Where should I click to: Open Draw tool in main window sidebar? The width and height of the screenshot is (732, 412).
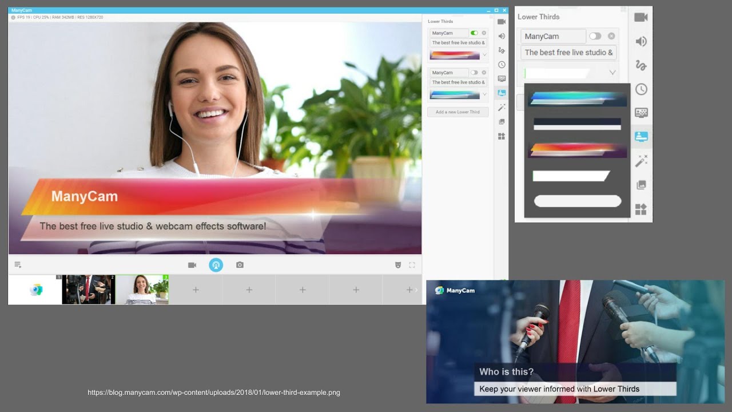click(502, 50)
